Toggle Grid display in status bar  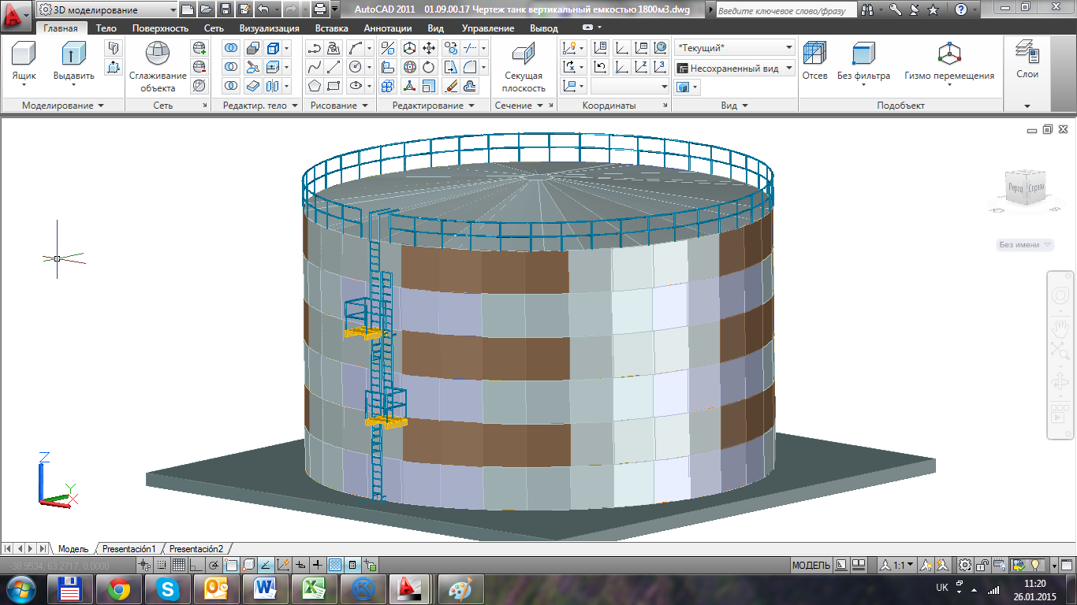point(178,565)
